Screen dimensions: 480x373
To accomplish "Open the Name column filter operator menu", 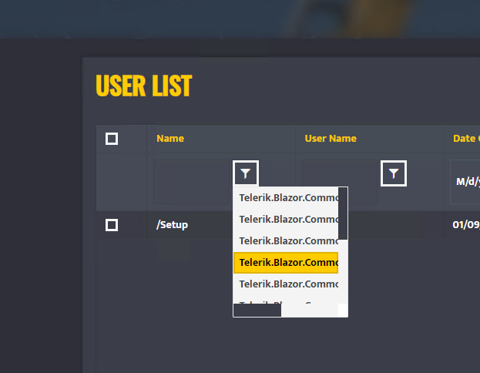I will pyautogui.click(x=246, y=173).
